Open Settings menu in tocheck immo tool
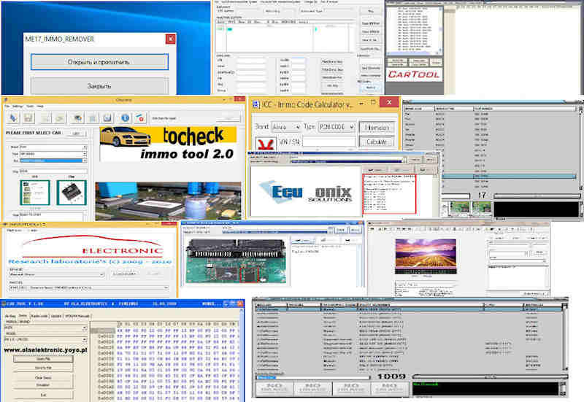The width and height of the screenshot is (584, 402). (18, 107)
